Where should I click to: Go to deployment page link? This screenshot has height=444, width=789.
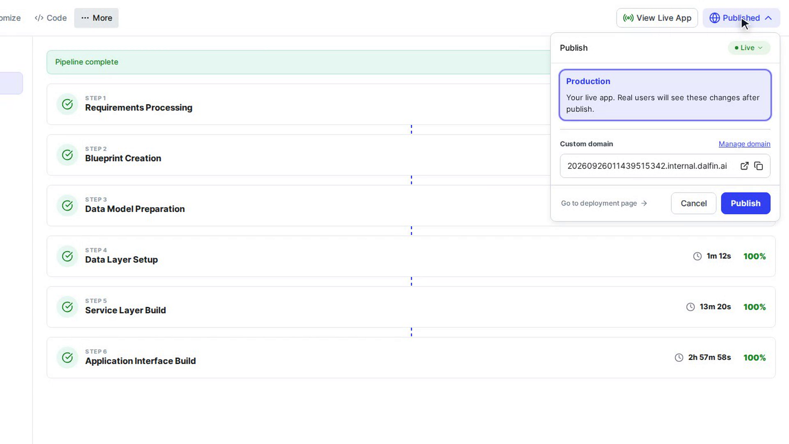coord(604,203)
